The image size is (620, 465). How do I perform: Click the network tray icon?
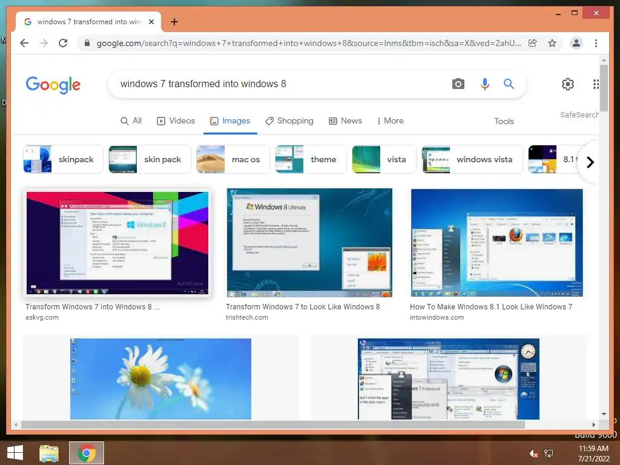[549, 453]
